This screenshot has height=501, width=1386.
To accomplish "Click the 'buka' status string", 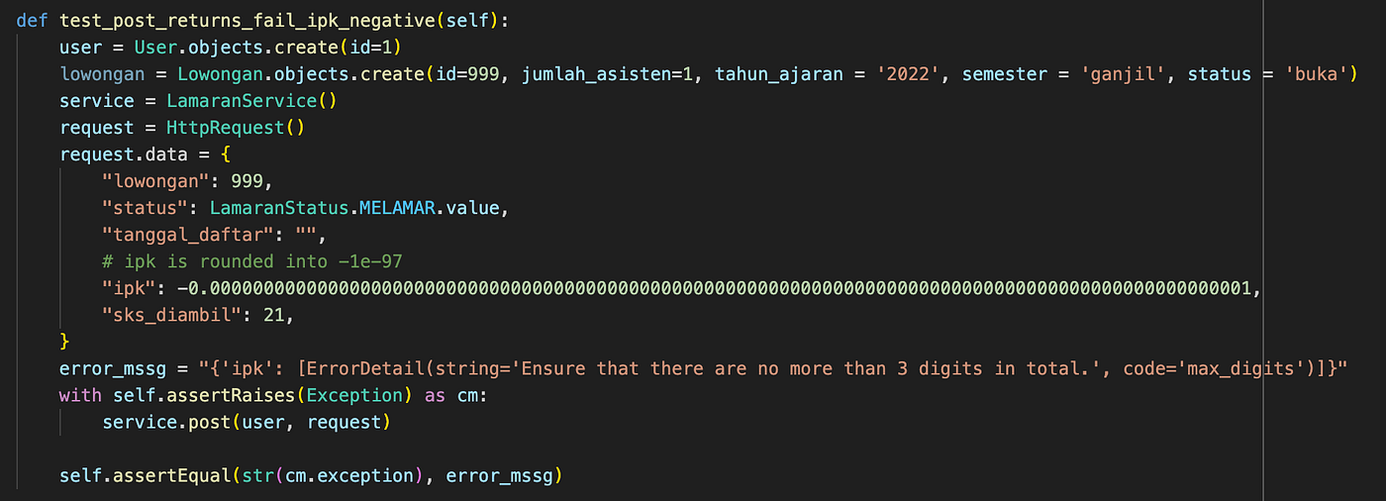I will tap(1314, 73).
